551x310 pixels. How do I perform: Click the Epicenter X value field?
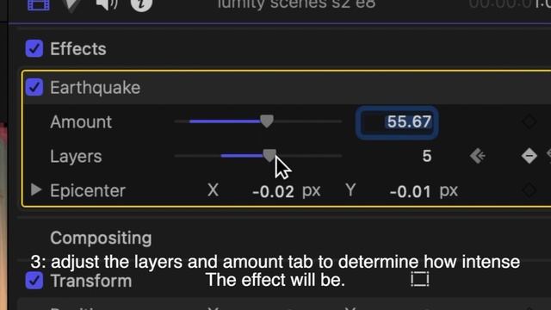[273, 191]
